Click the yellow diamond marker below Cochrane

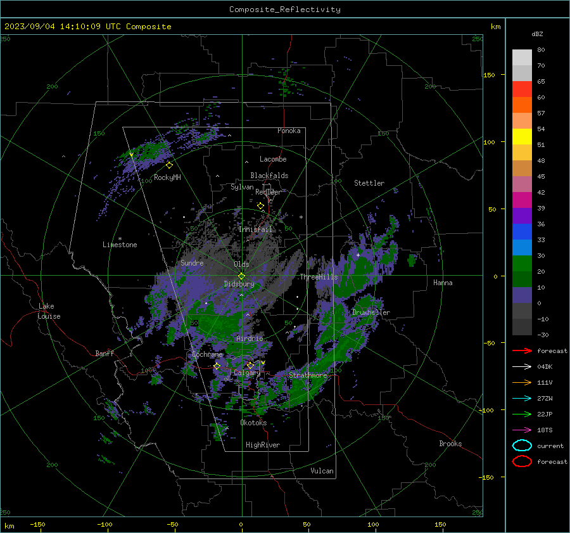pos(217,366)
